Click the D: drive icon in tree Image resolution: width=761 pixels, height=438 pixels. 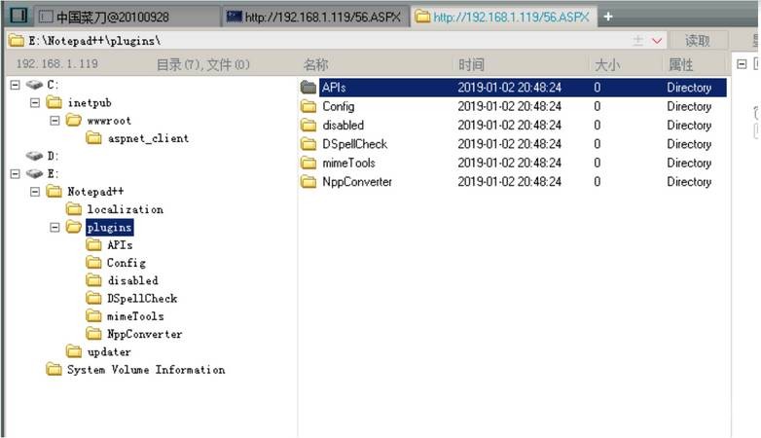(x=34, y=156)
